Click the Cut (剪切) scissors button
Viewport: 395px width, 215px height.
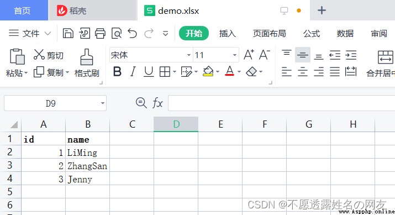[x=49, y=55]
